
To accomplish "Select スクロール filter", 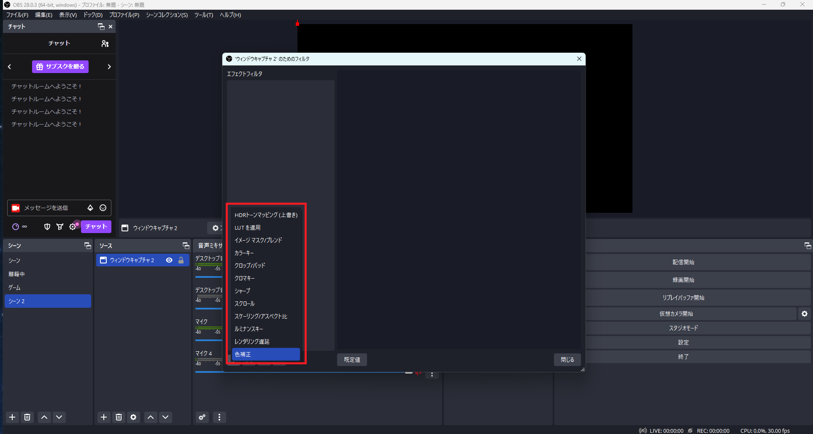I will [x=266, y=304].
